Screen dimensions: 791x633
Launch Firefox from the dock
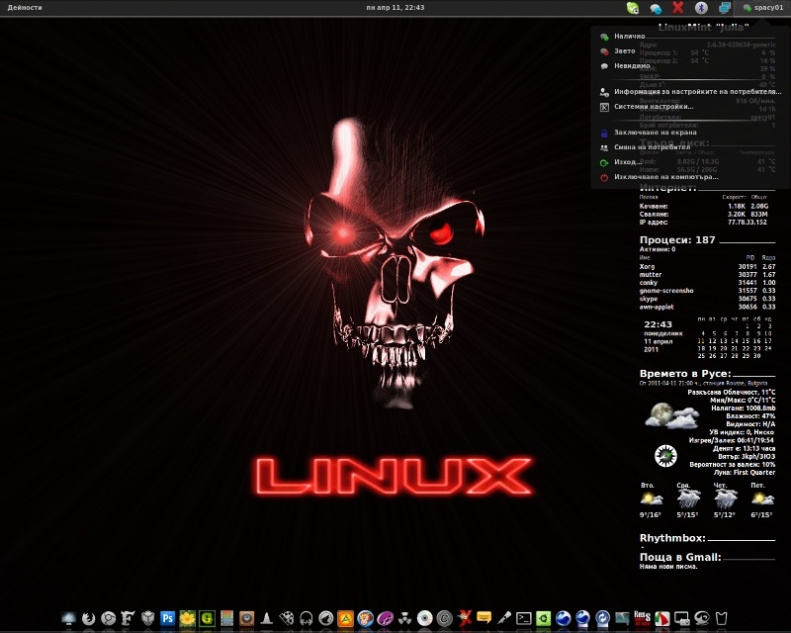click(x=88, y=618)
